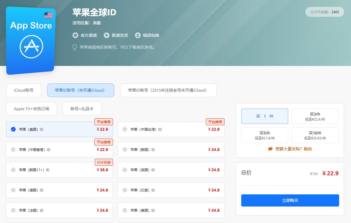Click the 平台推荐 tag on 中国台湾 ID
Viewport: 351px width, 223px height.
[215, 122]
